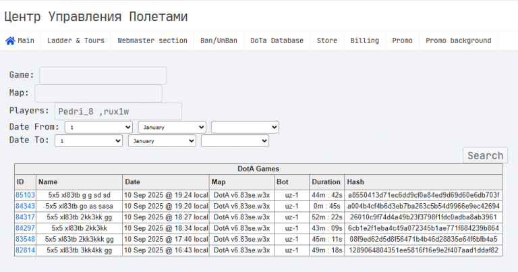Click the home icon next to Main

(x=10, y=40)
